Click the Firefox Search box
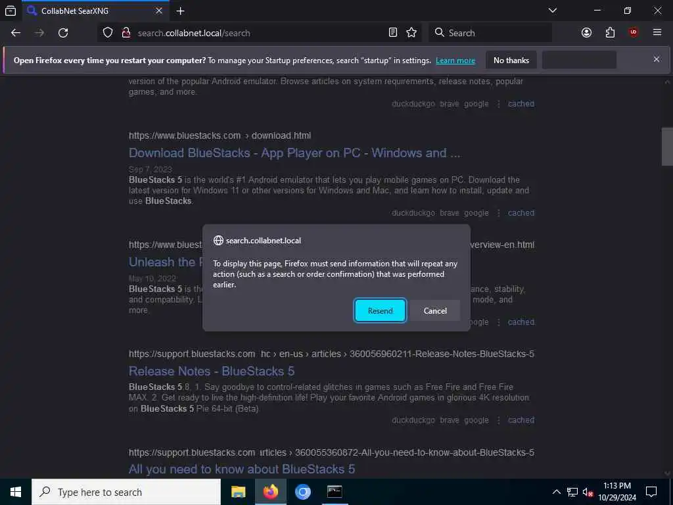 [x=490, y=33]
